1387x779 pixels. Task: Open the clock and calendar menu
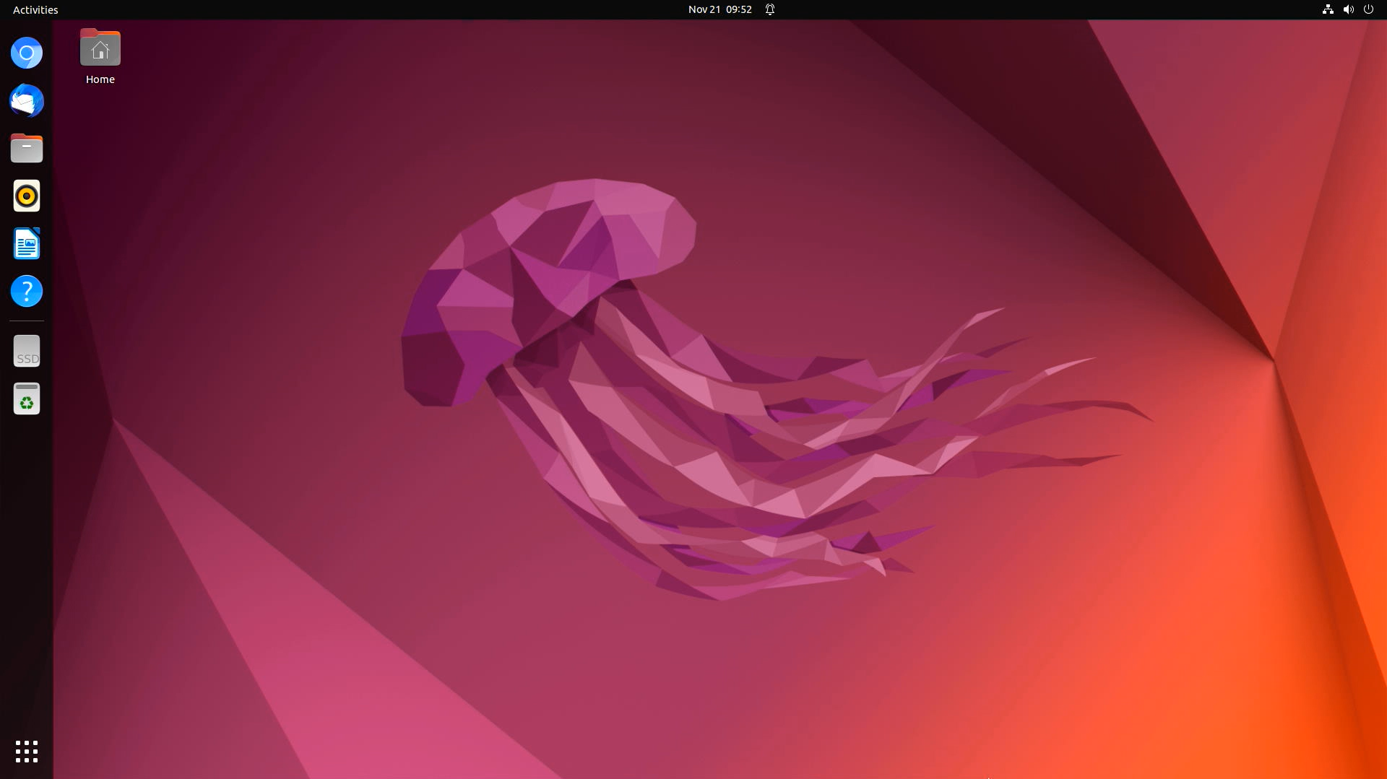tap(720, 9)
